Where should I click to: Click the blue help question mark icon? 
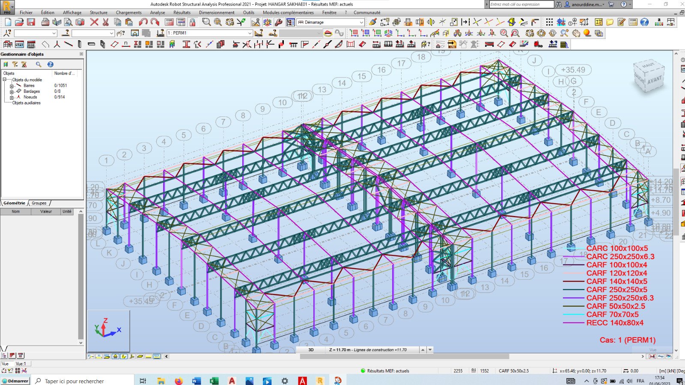coord(644,22)
